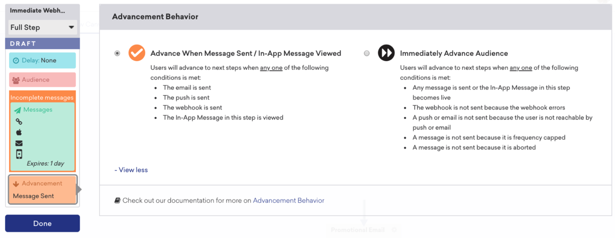
Task: Open the Full Step dropdown
Action: tap(42, 27)
